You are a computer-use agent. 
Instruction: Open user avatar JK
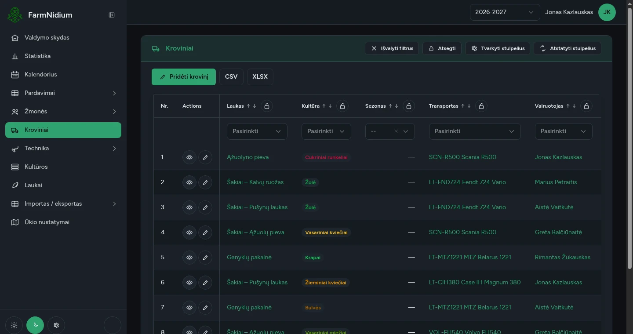(607, 12)
